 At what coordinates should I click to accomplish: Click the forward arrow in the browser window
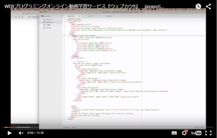coord(16,17)
